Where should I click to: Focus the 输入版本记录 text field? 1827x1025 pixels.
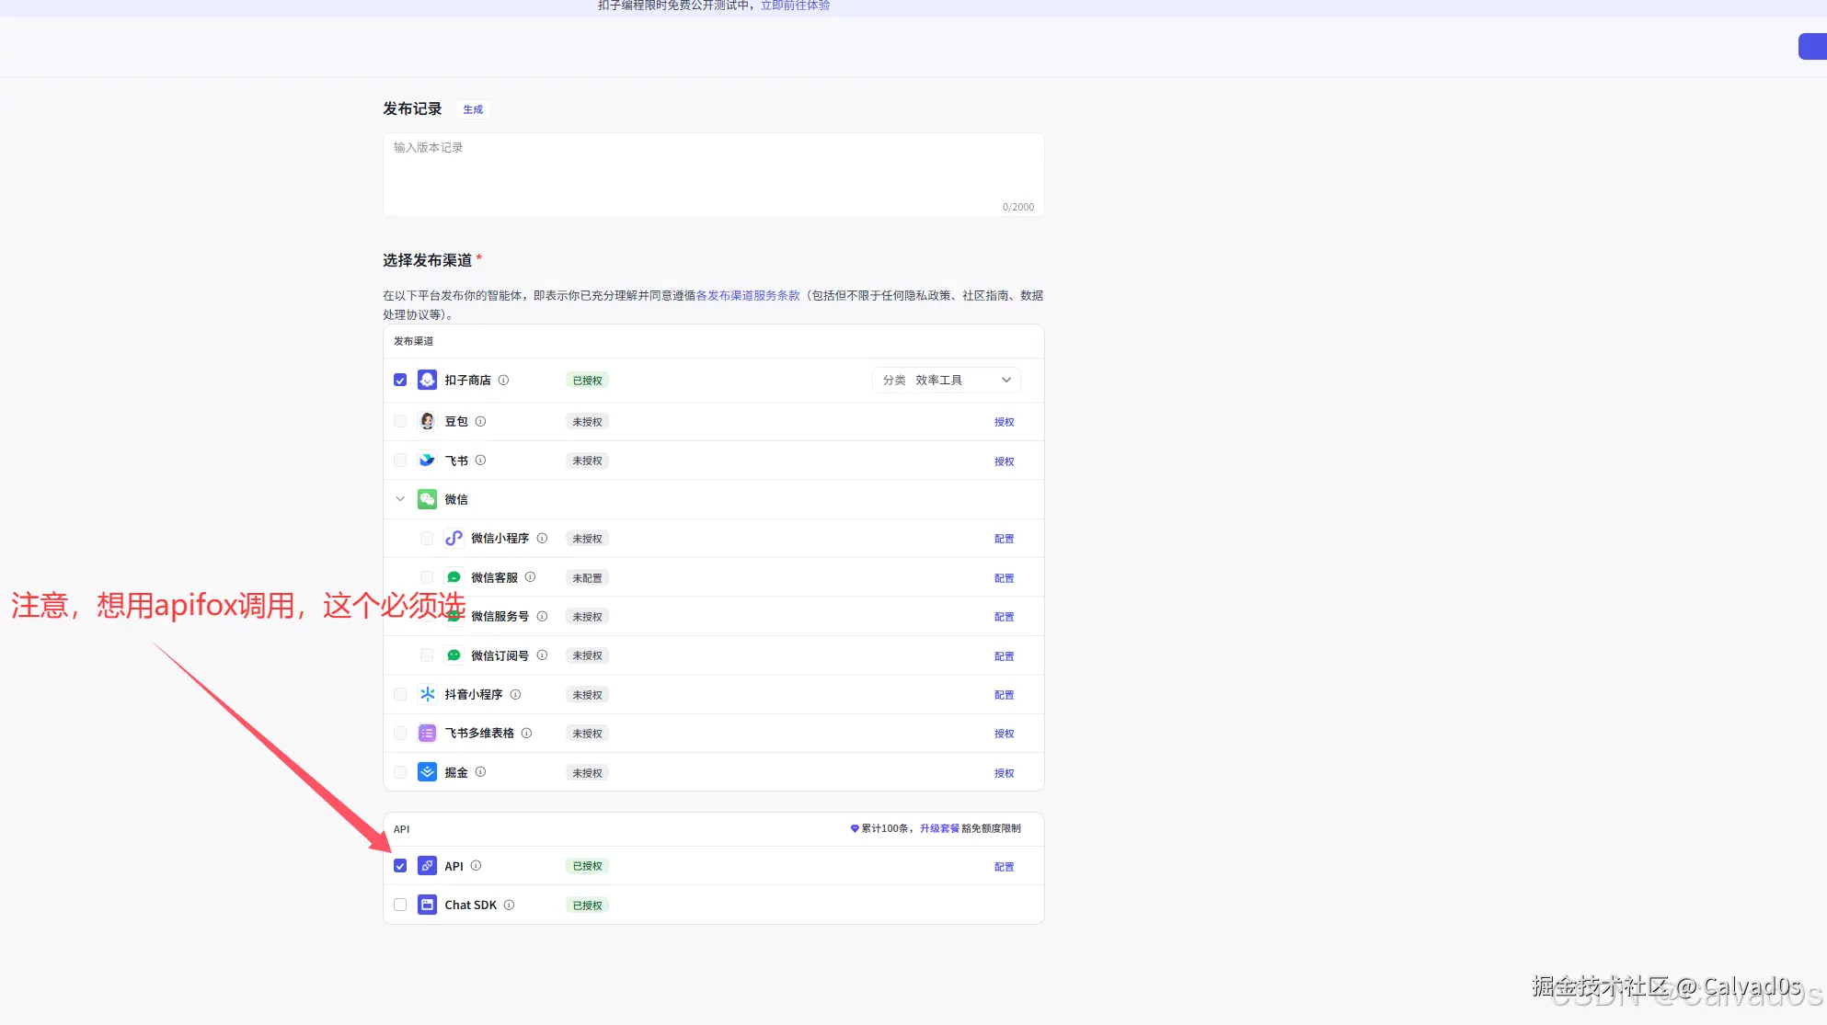click(x=713, y=175)
